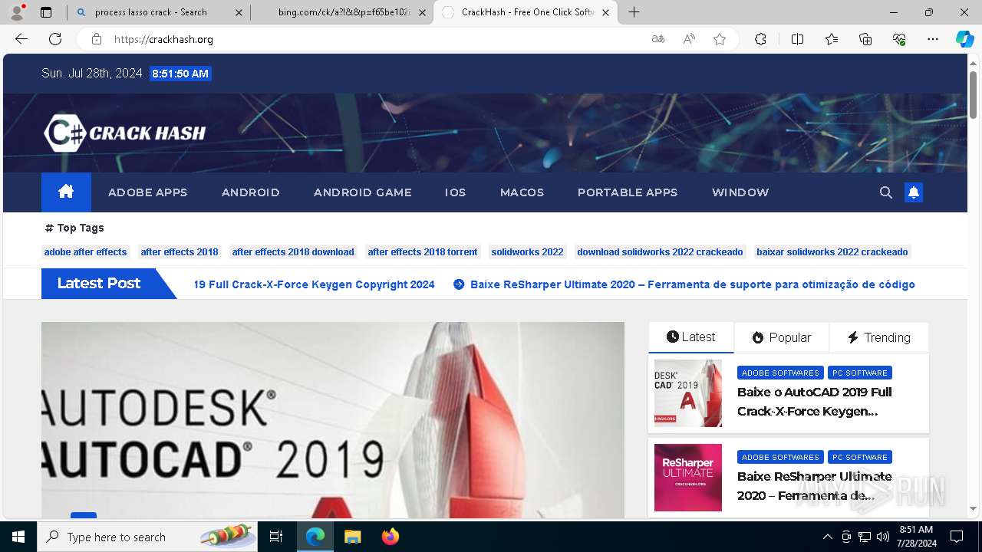Show hidden system tray icons

tap(827, 537)
